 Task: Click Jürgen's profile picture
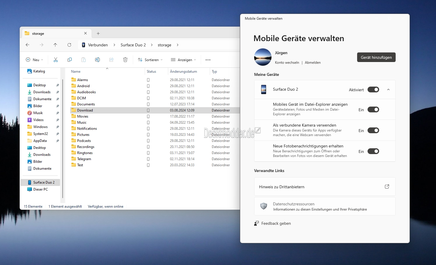click(263, 57)
